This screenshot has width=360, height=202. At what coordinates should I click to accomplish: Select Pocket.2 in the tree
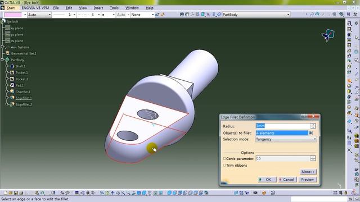coord(22,79)
